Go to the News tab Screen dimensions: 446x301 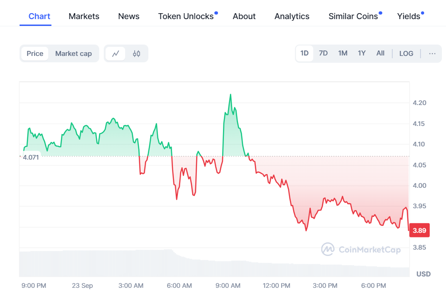click(129, 16)
